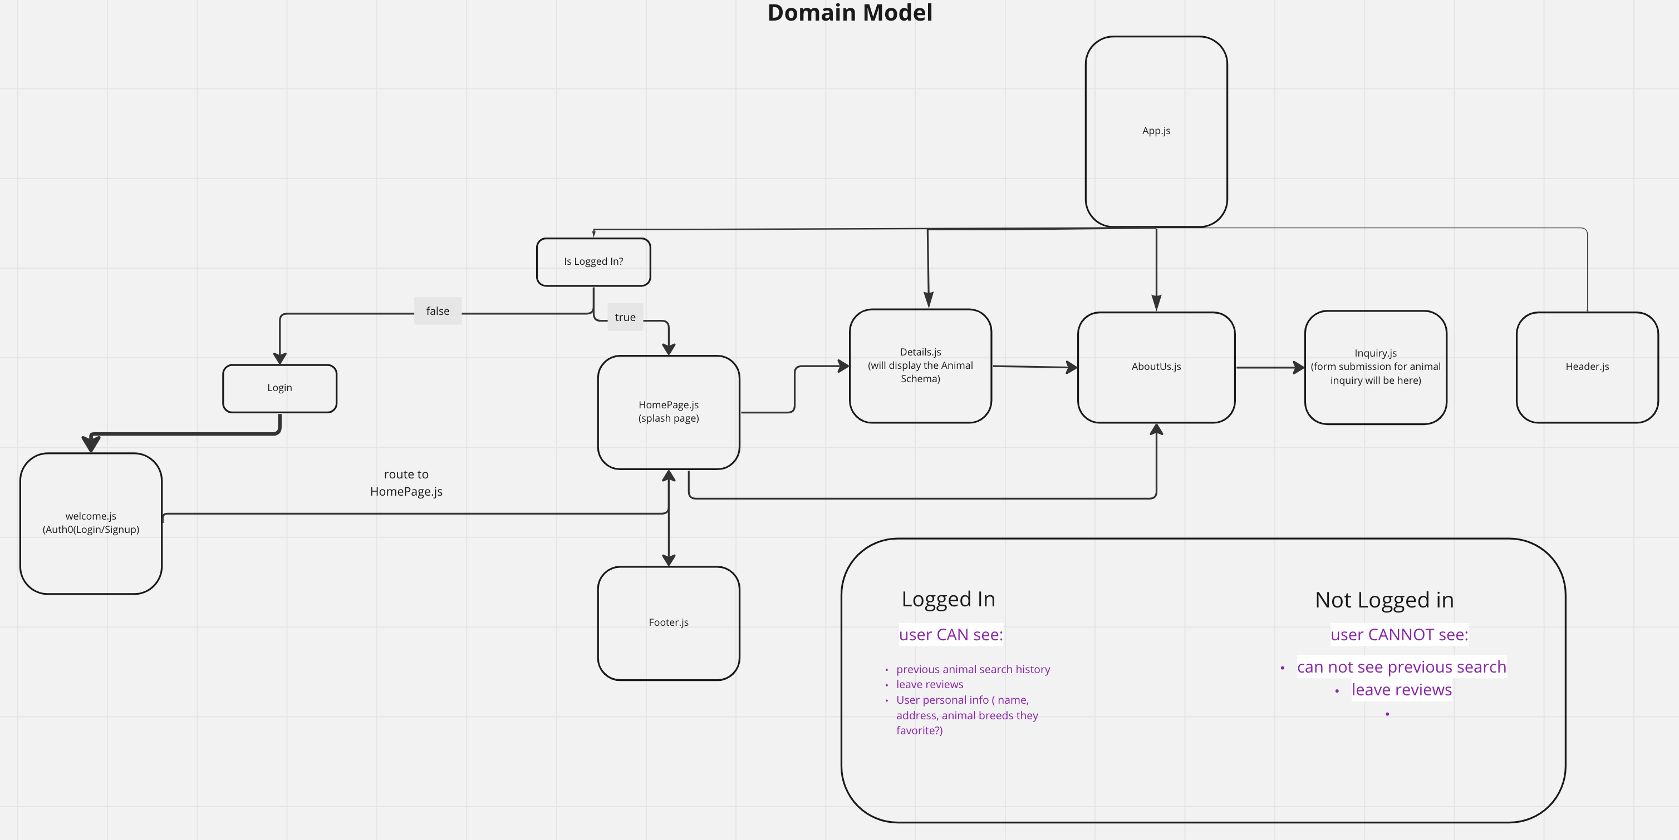Select the false connector label
The image size is (1679, 840).
(438, 312)
